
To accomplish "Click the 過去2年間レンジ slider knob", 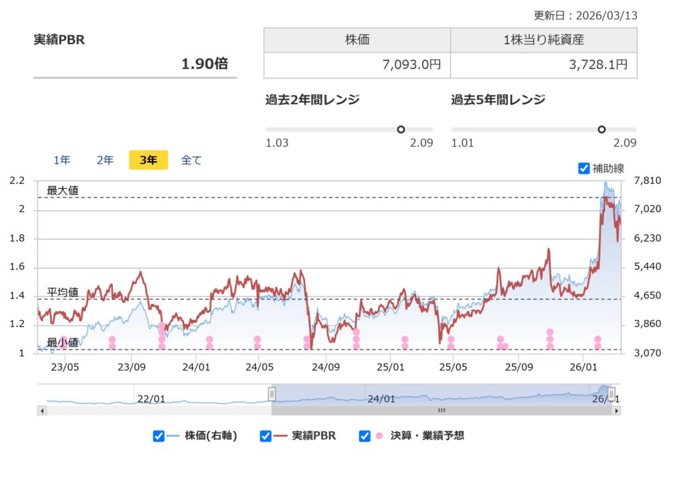I will point(401,130).
